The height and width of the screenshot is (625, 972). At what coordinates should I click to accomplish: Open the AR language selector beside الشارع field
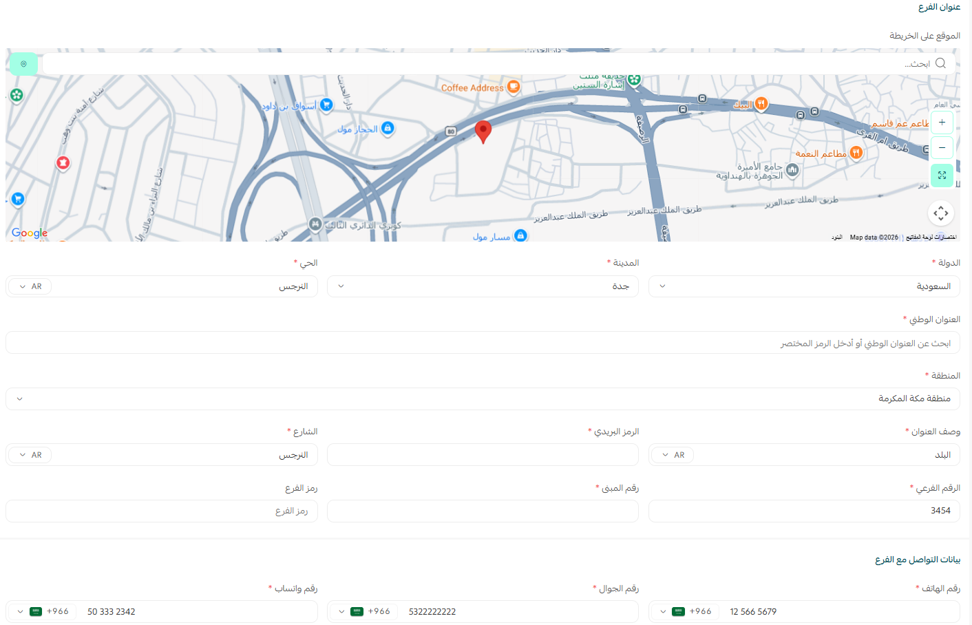pos(30,454)
